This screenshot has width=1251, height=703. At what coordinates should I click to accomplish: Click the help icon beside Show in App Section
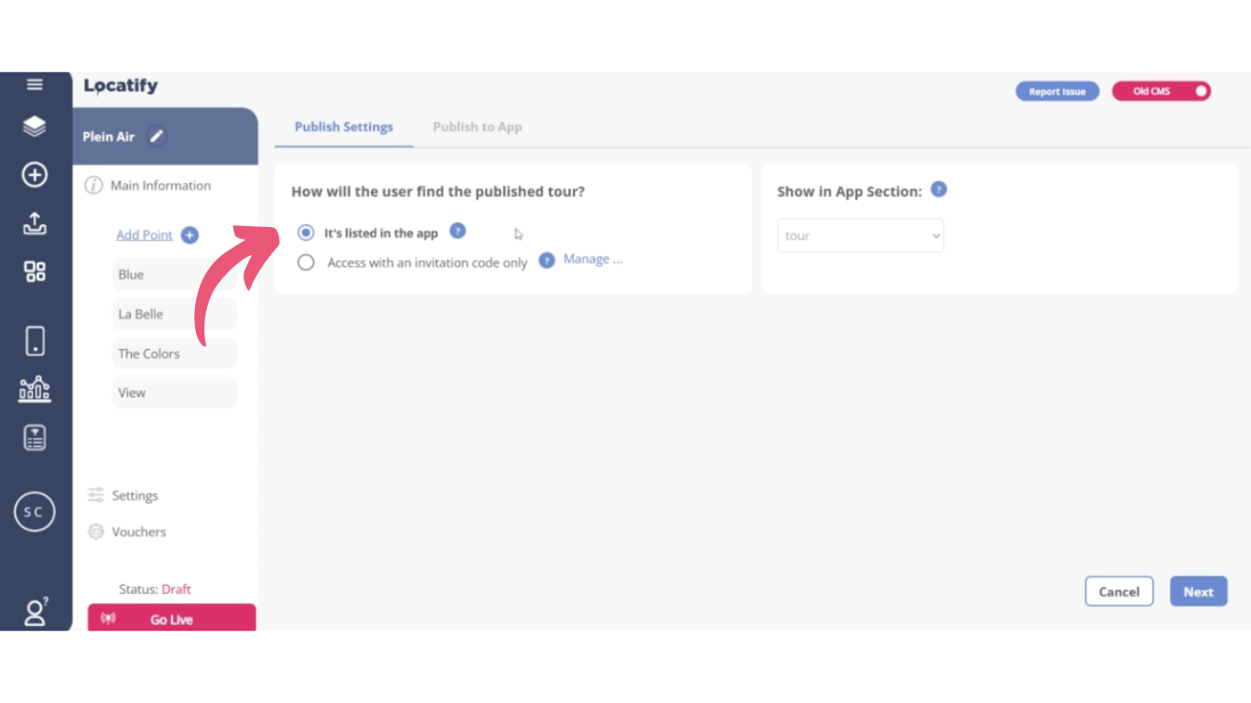click(x=939, y=189)
